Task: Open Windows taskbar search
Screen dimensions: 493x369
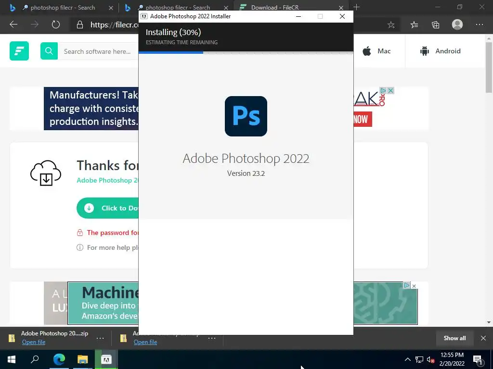Action: (35, 359)
